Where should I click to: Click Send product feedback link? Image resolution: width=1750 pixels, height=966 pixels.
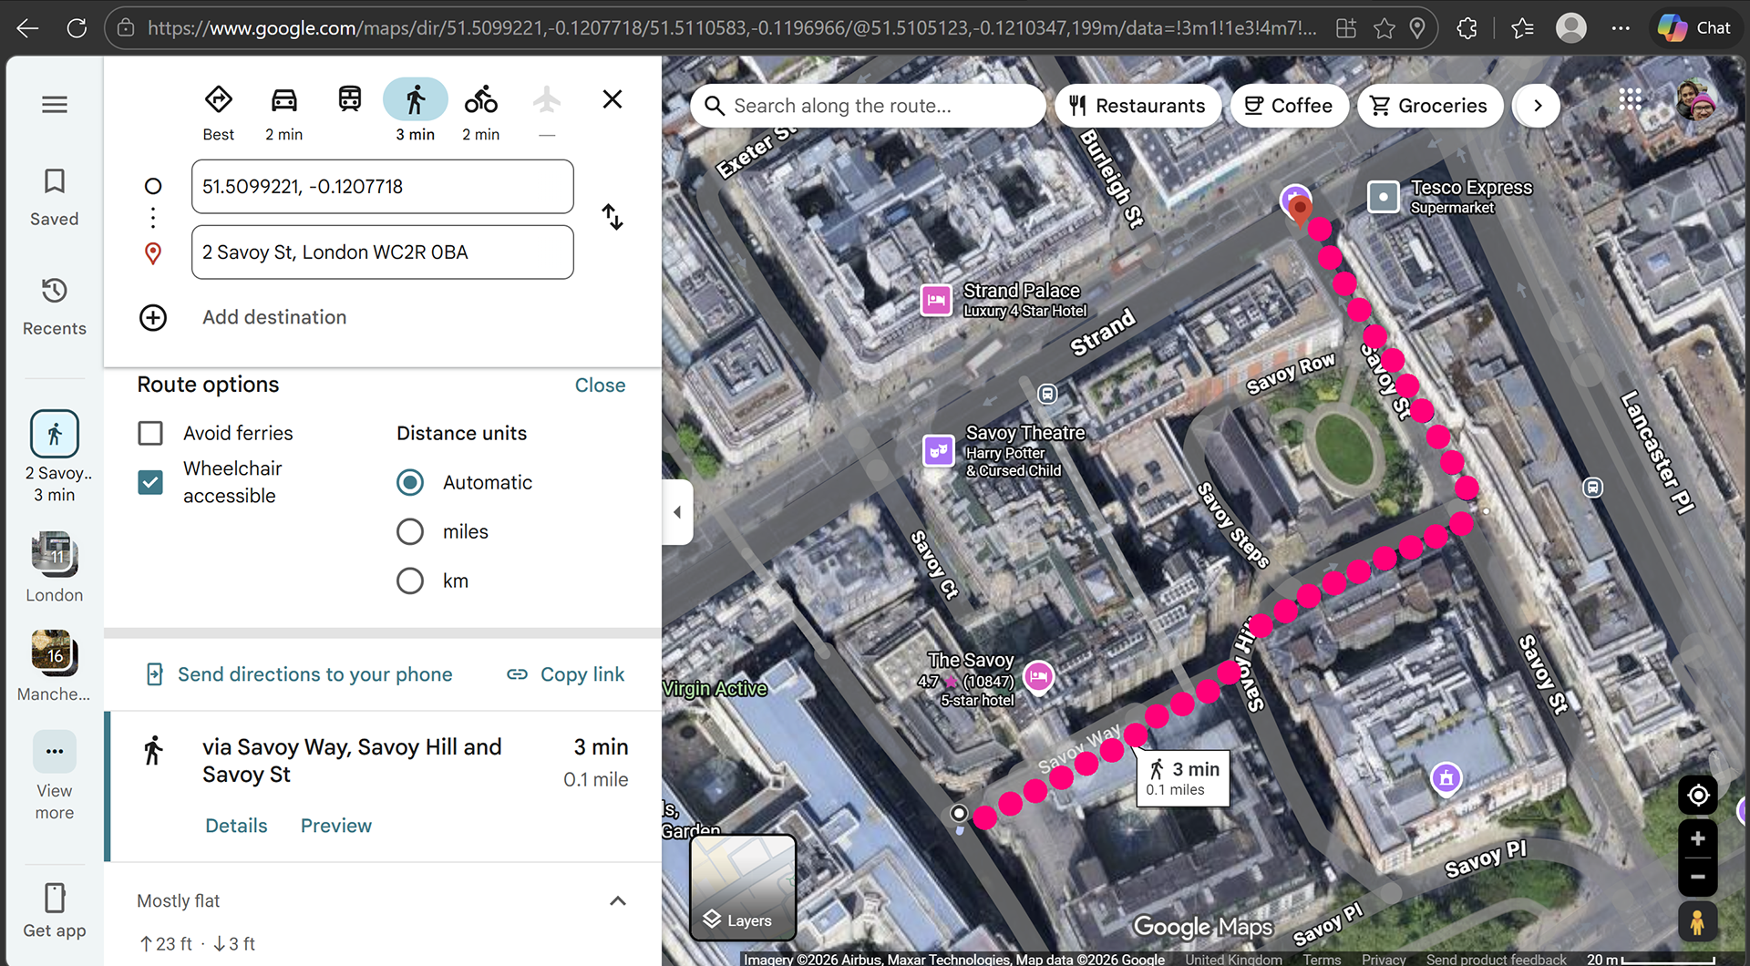(1496, 959)
